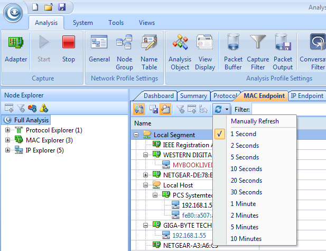Image resolution: width=326 pixels, height=251 pixels.
Task: Toggle the first MAC Endpoint toolbar button
Action: tap(139, 109)
